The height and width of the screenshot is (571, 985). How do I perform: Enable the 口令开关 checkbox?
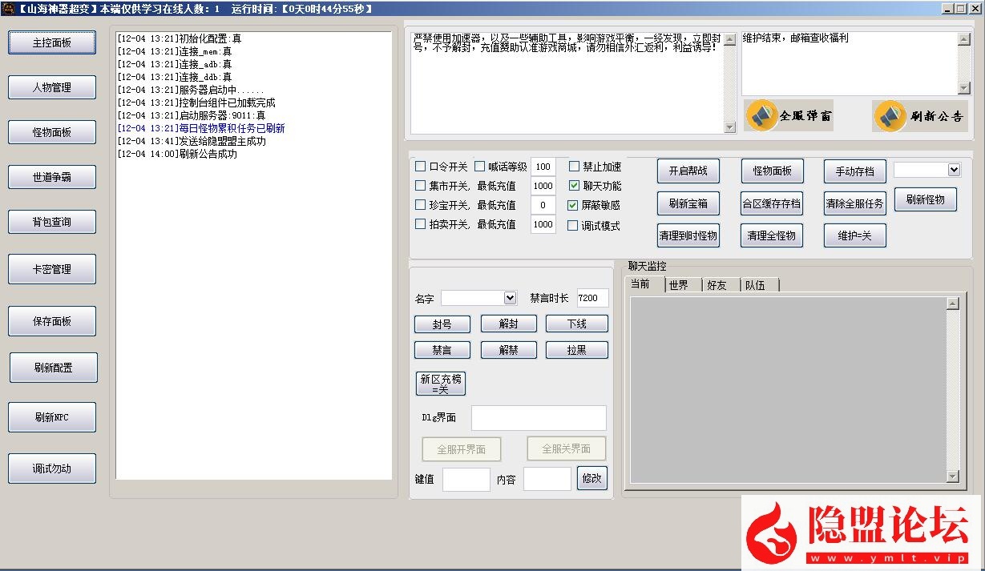coord(421,167)
